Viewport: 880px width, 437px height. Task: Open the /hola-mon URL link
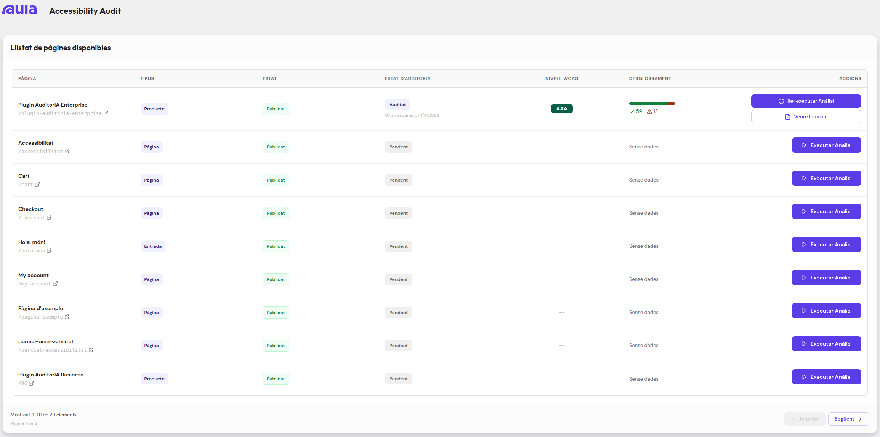[32, 251]
